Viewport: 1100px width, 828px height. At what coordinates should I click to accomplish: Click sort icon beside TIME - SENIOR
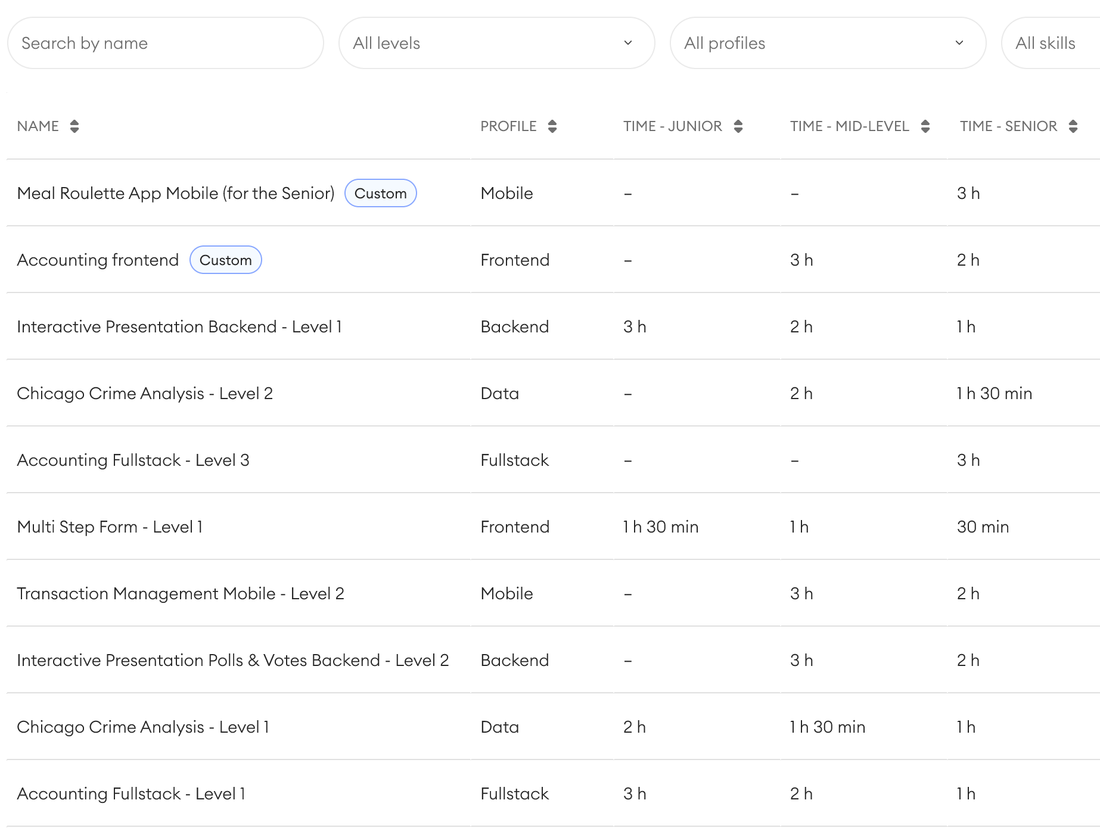pos(1073,126)
